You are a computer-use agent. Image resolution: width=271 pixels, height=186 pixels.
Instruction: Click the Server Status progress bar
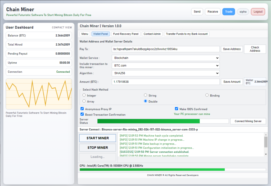(x=163, y=121)
